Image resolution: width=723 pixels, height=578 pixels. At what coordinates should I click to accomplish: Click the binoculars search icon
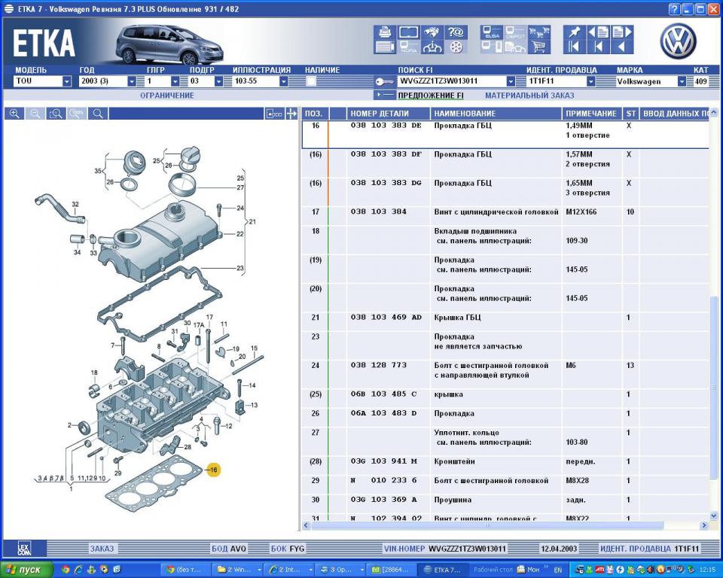[x=432, y=32]
